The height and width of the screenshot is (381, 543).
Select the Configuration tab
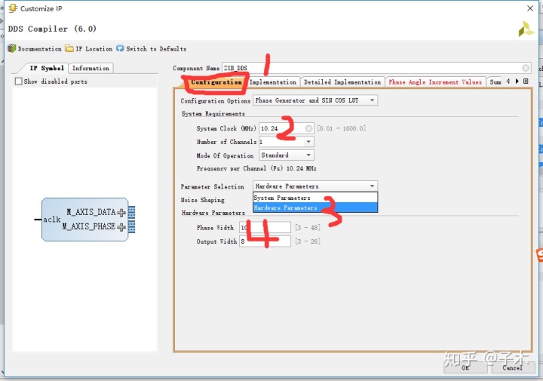click(216, 82)
